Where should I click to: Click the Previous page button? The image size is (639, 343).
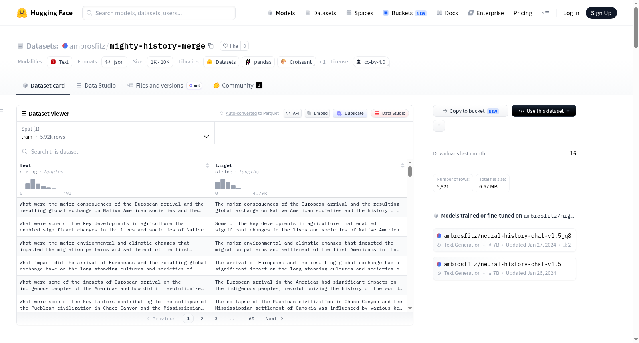161,319
